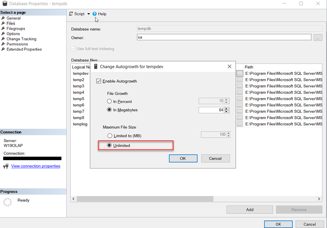
Task: Click the megabytes value field showing 64
Action: (211, 110)
